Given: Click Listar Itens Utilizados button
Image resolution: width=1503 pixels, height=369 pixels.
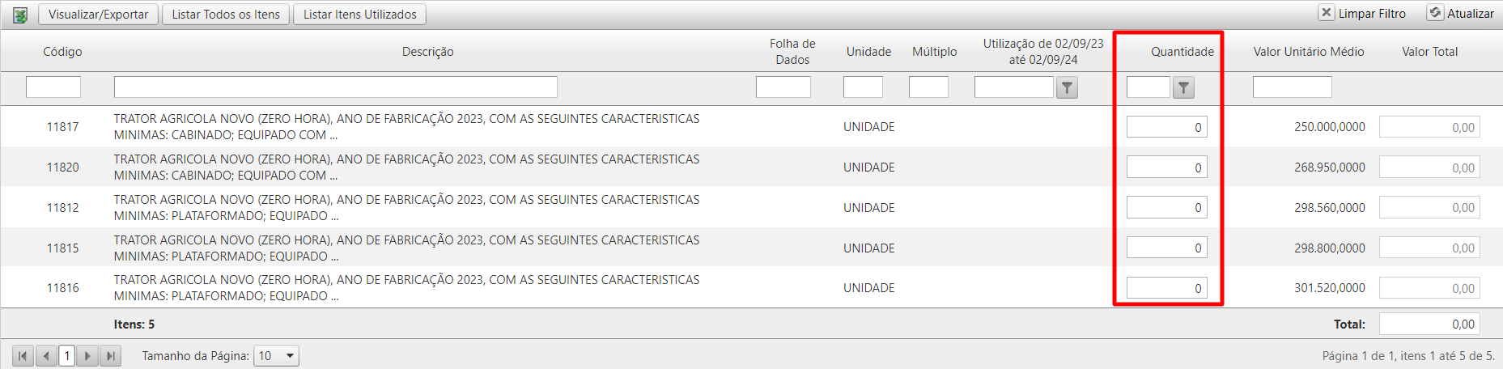Looking at the screenshot, I should point(359,15).
